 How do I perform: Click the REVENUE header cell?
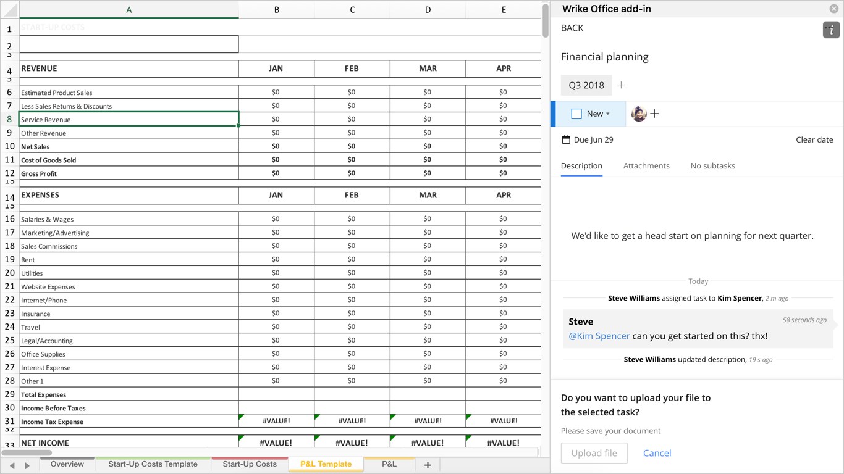pos(129,69)
